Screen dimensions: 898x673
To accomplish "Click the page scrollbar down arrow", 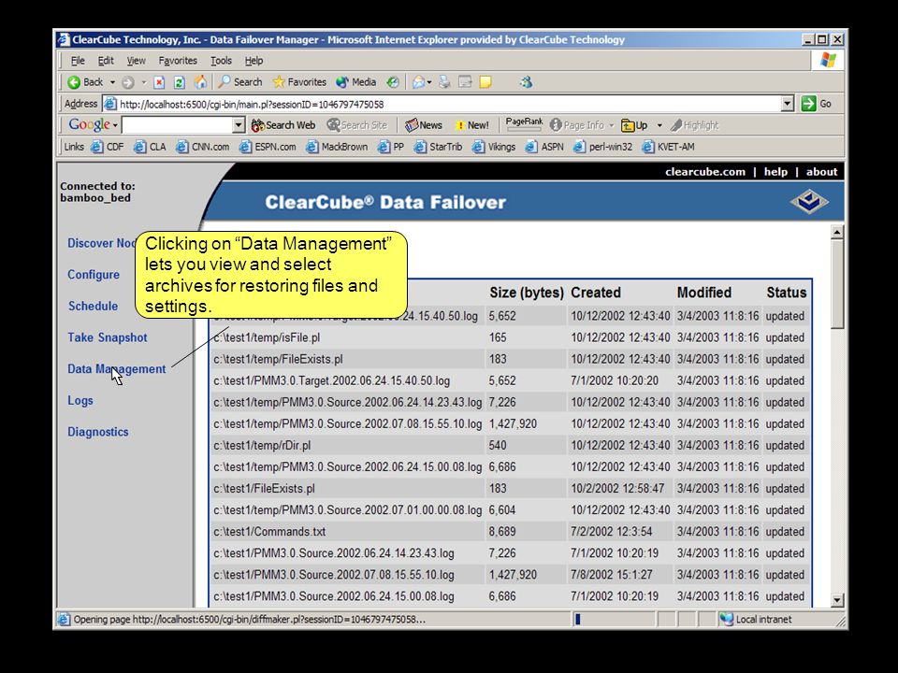I will click(837, 600).
